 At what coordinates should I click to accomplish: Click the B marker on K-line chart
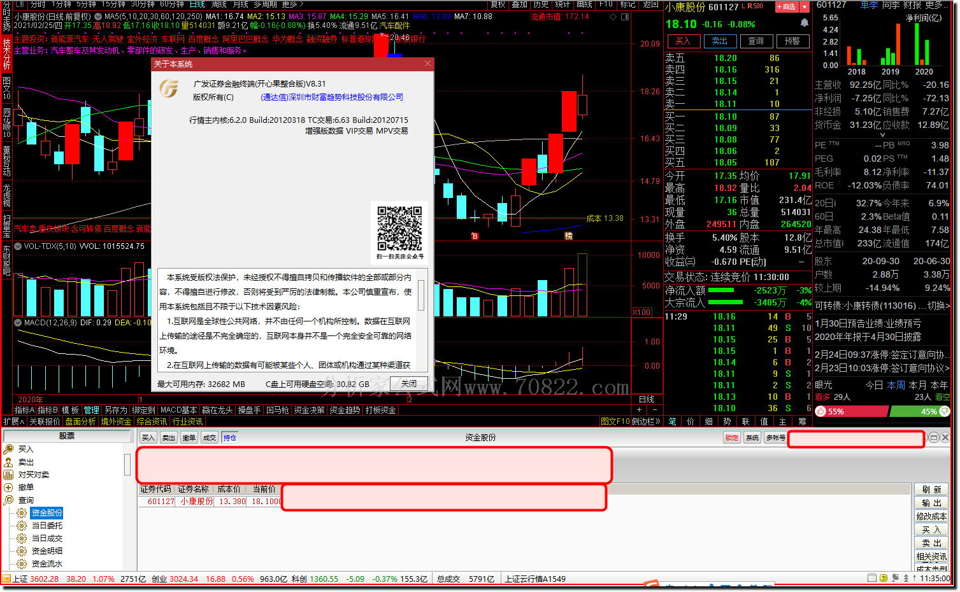(475, 236)
